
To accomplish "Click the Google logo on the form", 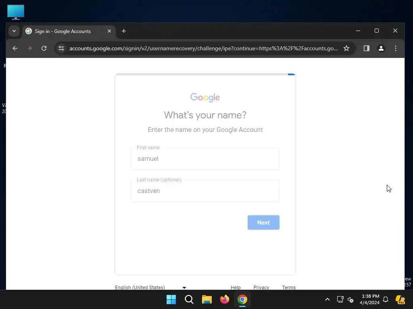I will coord(205,97).
